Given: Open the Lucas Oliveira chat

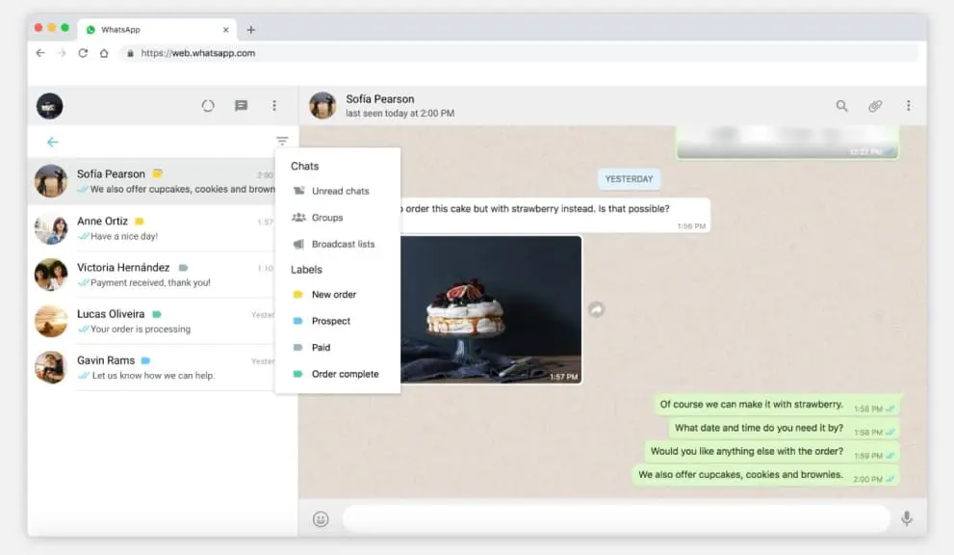Looking at the screenshot, I should click(152, 321).
